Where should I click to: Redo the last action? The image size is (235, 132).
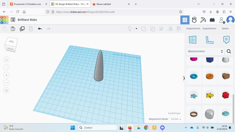click(x=48, y=28)
